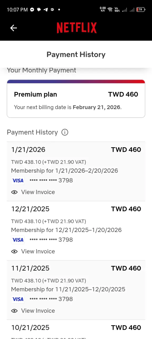Tap Visa card logo on 12/21/2025 payment
The height and width of the screenshot is (339, 152).
18,240
